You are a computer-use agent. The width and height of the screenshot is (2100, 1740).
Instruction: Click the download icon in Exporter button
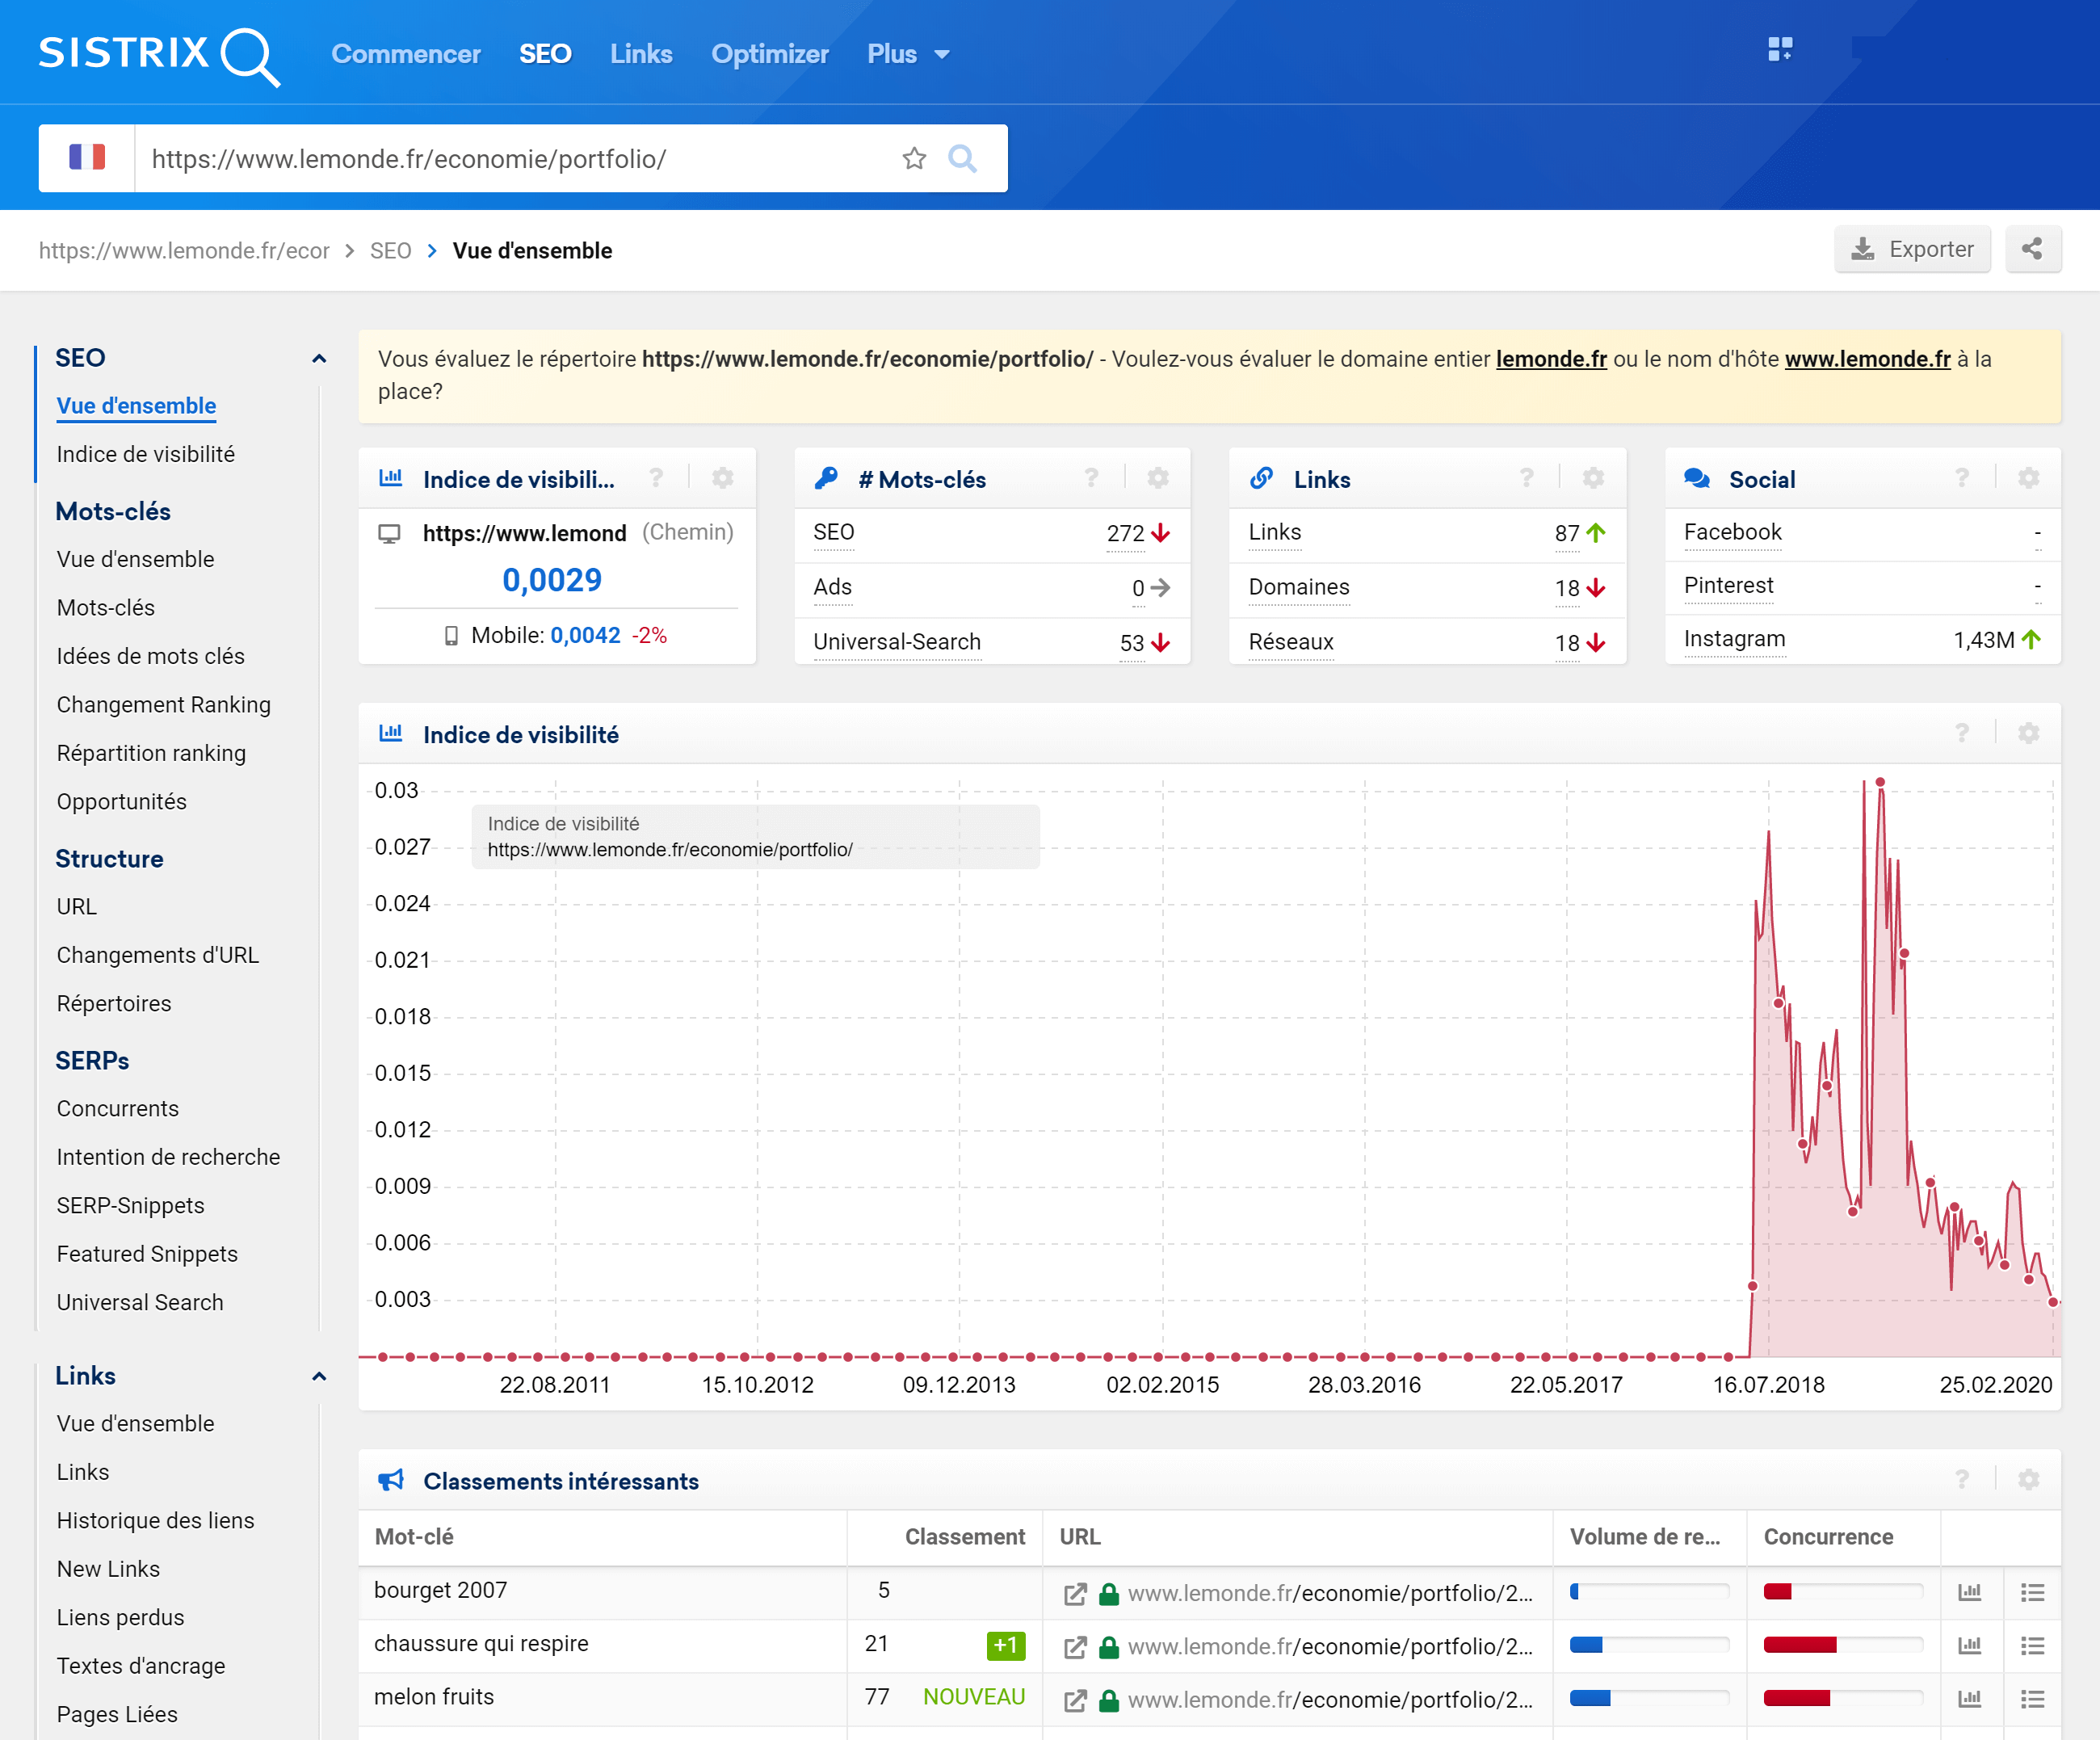pyautogui.click(x=1862, y=249)
